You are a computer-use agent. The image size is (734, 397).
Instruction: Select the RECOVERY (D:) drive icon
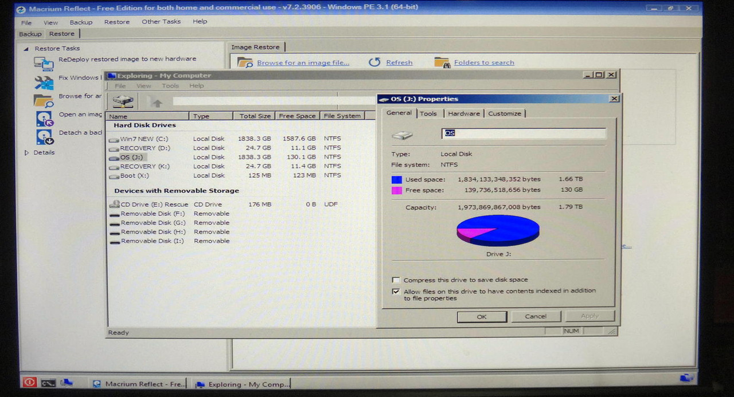pyautogui.click(x=114, y=148)
